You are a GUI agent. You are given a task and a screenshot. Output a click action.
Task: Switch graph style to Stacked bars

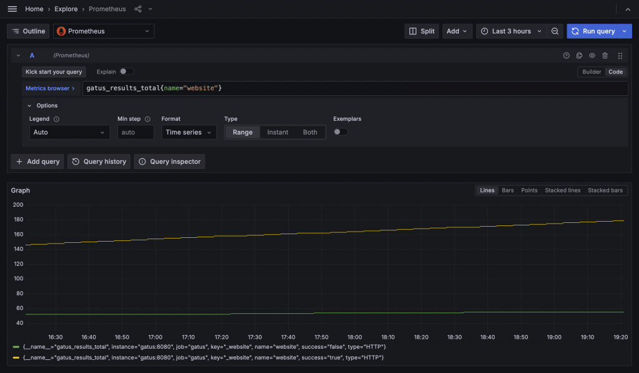pos(605,191)
